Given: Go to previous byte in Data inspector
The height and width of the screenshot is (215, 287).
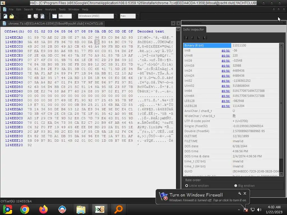Looking at the screenshot, I should 192,38.
